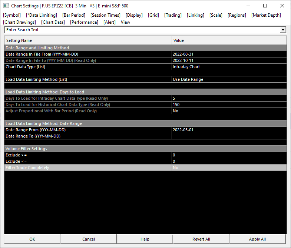Click the empty Date Range To value field
Screen dimensions: 291x248
(x=229, y=136)
